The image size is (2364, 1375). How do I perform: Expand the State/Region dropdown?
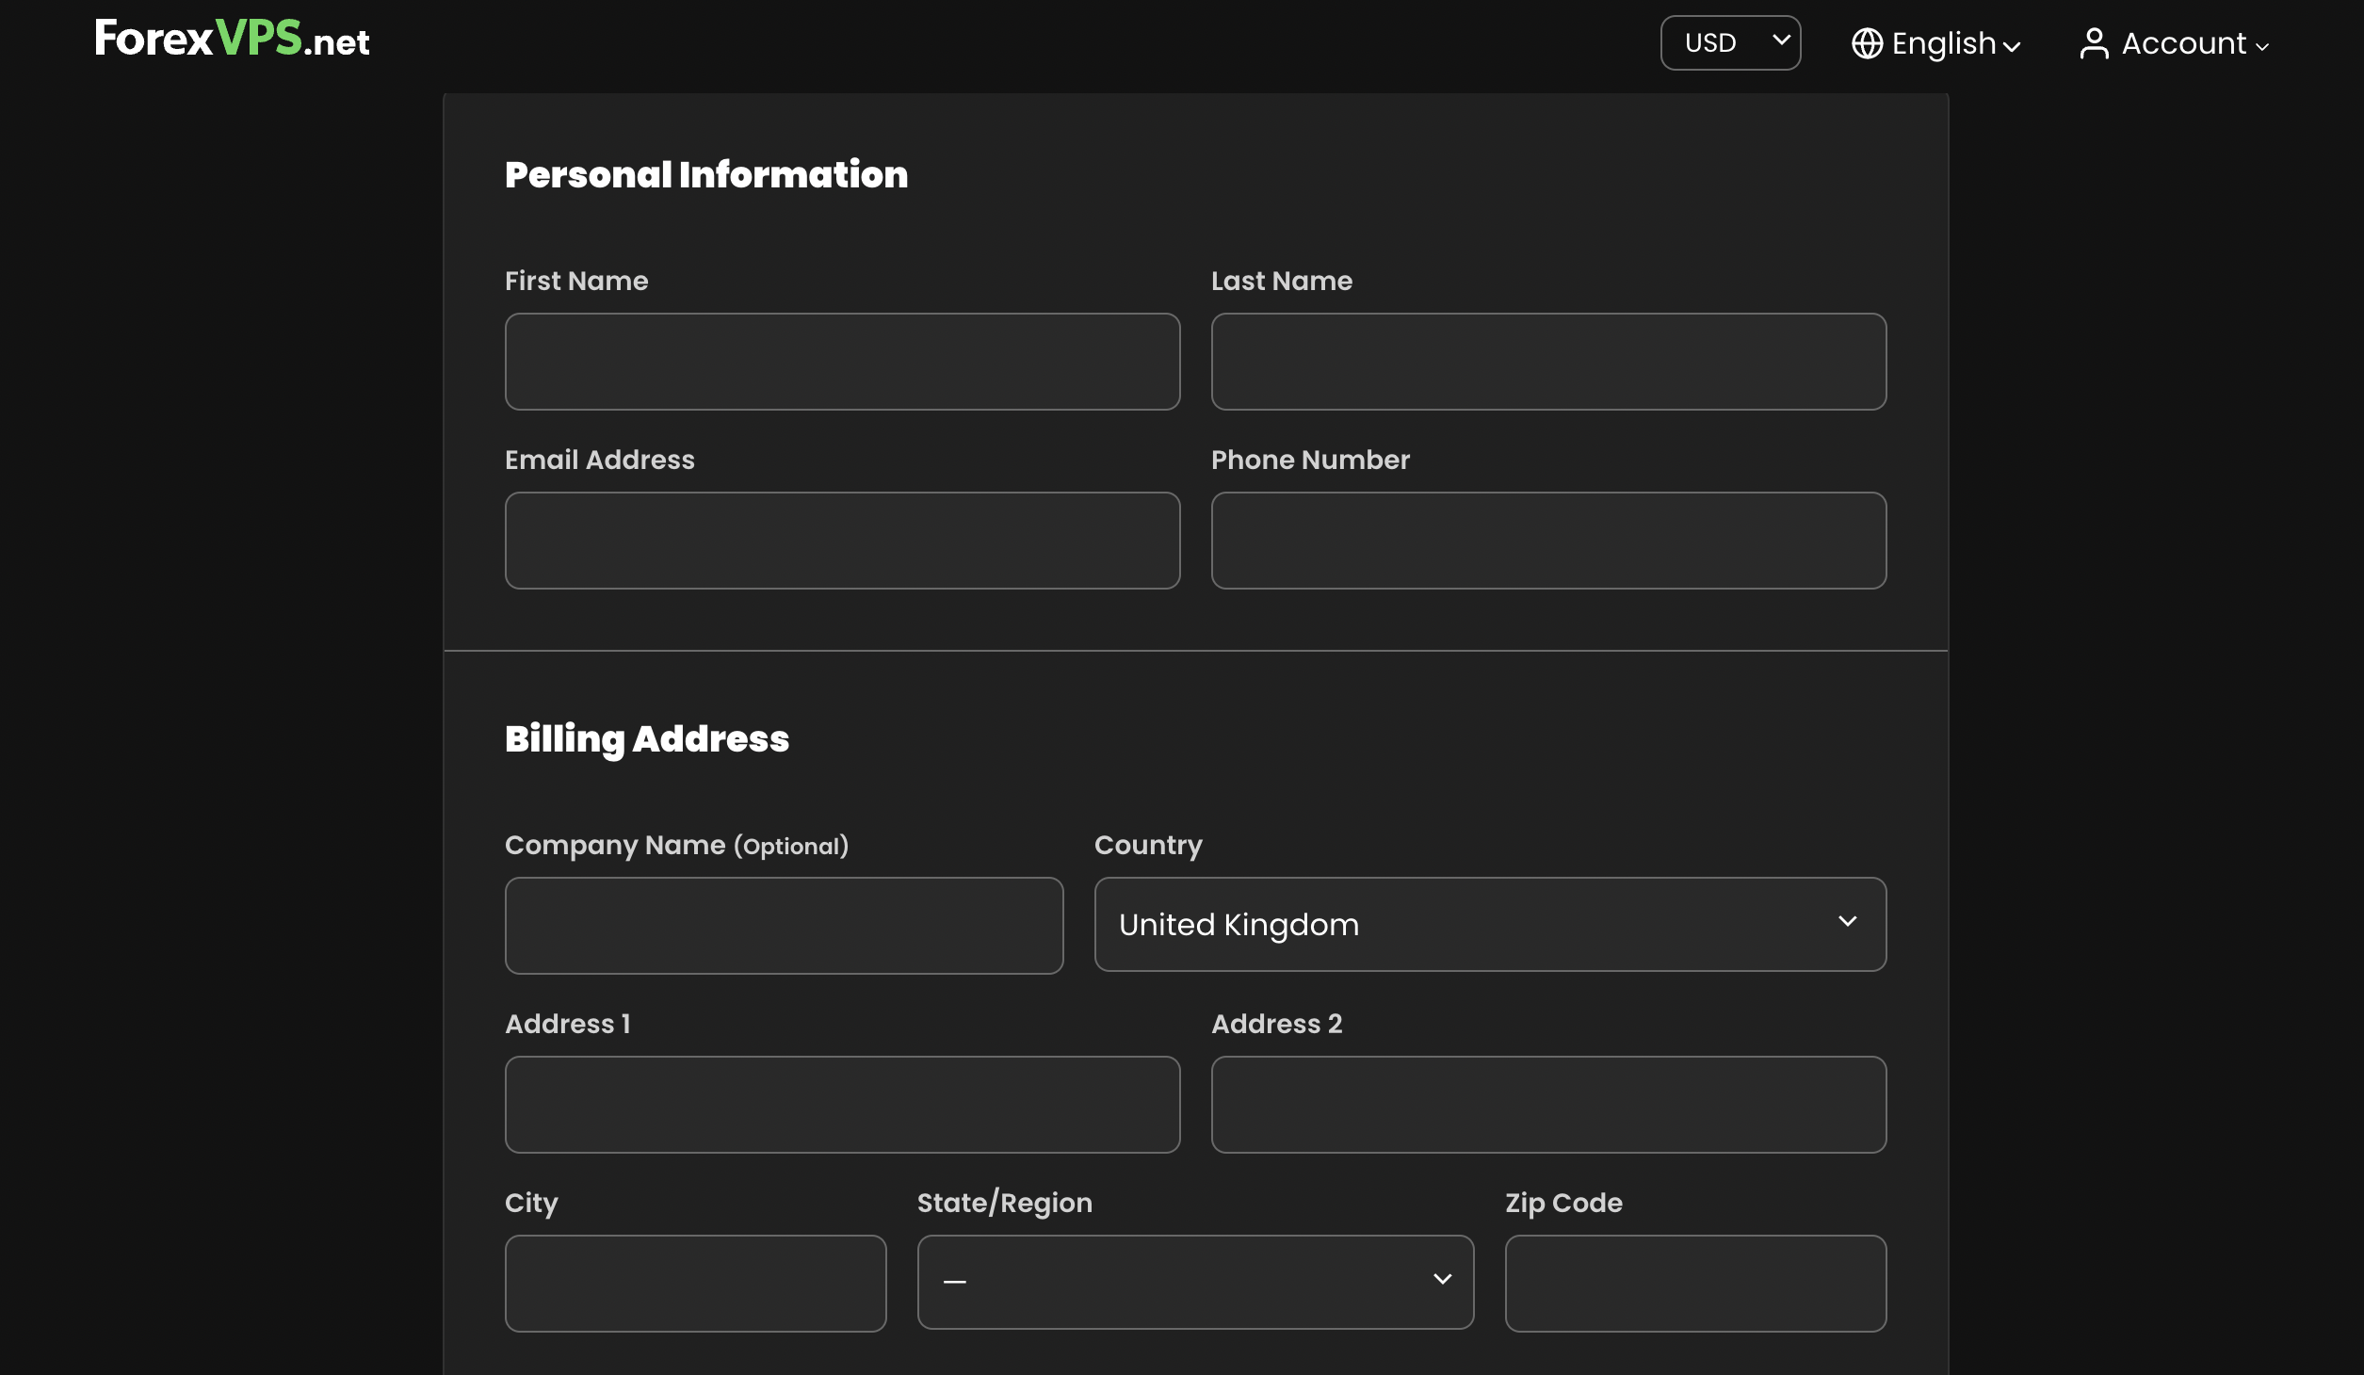(1195, 1282)
